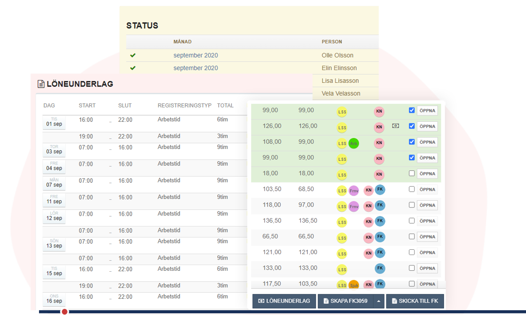The width and height of the screenshot is (526, 315).
Task: Open the row with 108,00 via Öppna
Action: click(x=427, y=142)
